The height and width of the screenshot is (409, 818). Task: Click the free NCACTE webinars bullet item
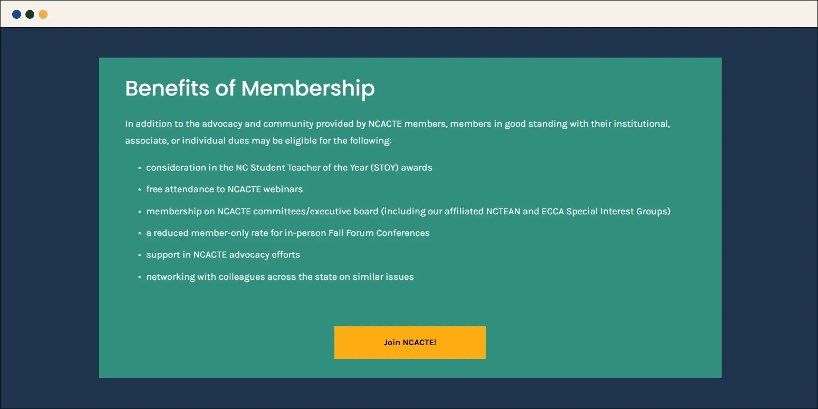pyautogui.click(x=224, y=189)
